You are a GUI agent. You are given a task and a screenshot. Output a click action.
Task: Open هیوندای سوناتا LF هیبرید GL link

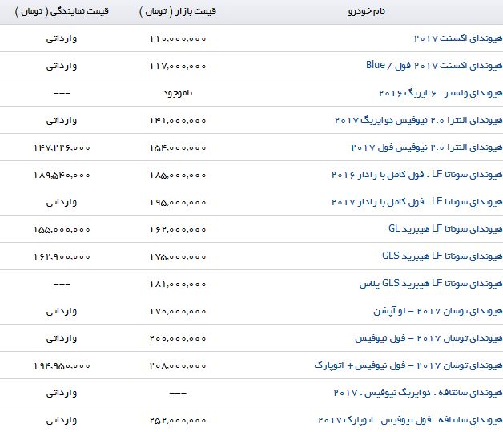(445, 229)
